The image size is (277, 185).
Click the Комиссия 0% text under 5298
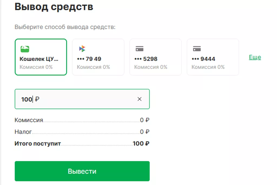(151, 67)
